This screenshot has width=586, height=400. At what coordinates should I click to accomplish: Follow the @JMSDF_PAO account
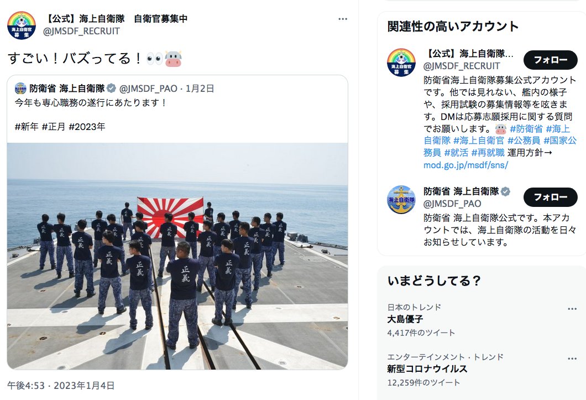(551, 197)
